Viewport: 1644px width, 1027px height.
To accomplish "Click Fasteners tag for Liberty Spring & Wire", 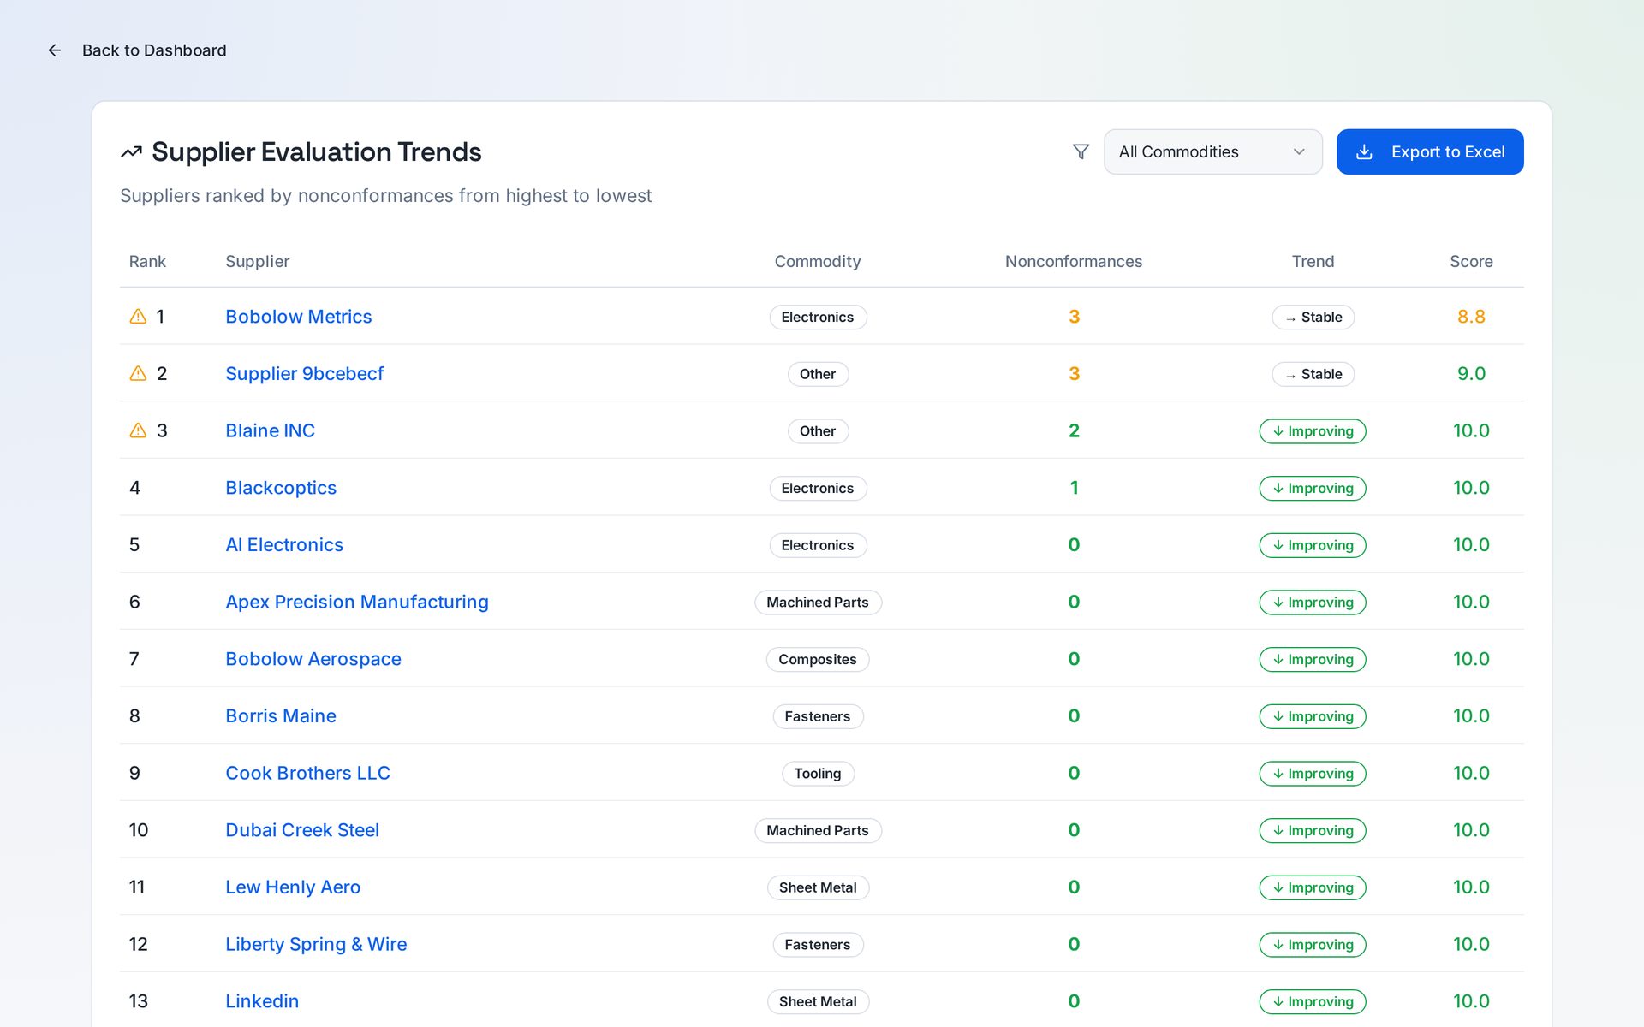I will pyautogui.click(x=818, y=944).
